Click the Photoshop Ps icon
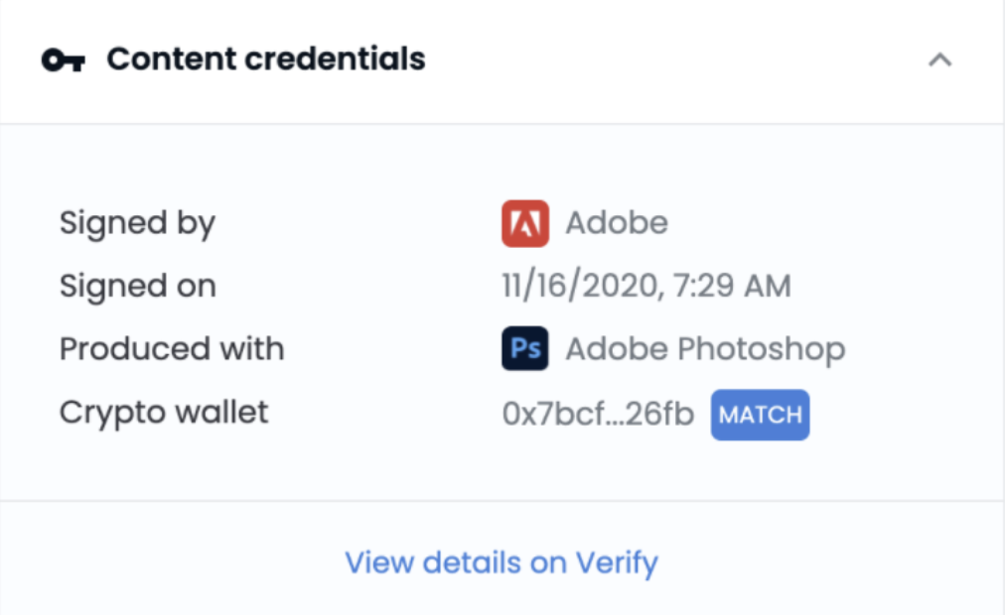This screenshot has width=1005, height=615. (x=525, y=349)
